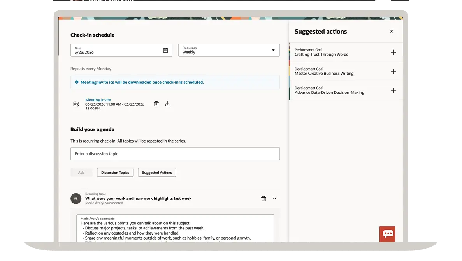This screenshot has width=462, height=261.
Task: Download the Meeting Invite ics file
Action: coord(168,104)
